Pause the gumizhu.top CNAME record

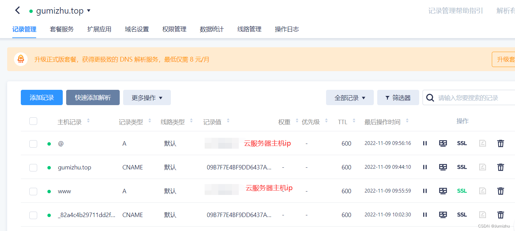(x=425, y=167)
